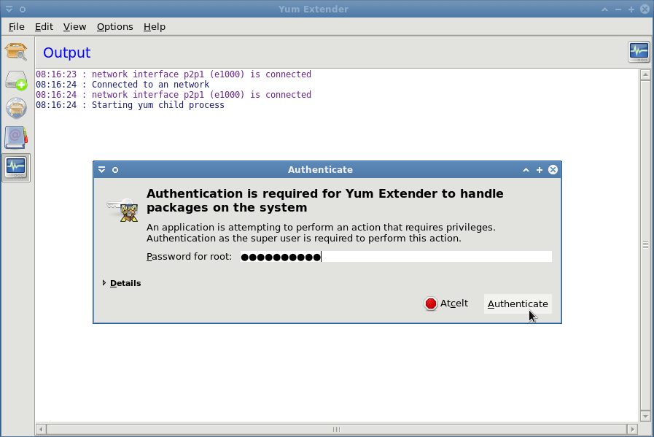Click the vertical scrollbar down arrow
This screenshot has height=437, width=654.
[645, 416]
